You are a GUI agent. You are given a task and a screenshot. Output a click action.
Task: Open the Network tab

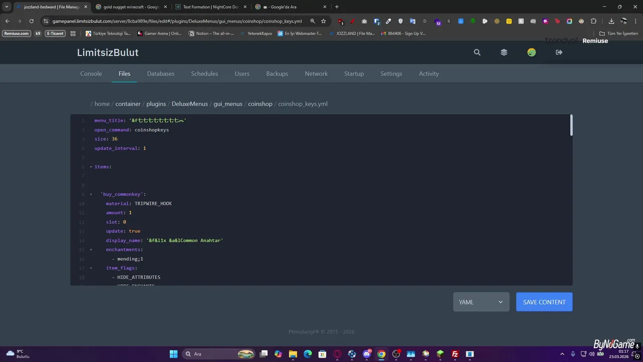coord(316,73)
